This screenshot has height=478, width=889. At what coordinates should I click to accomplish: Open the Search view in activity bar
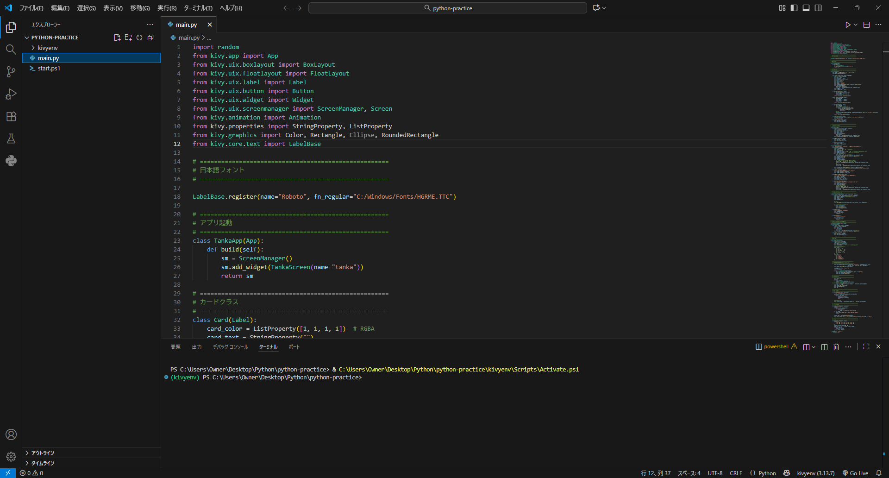(x=11, y=49)
